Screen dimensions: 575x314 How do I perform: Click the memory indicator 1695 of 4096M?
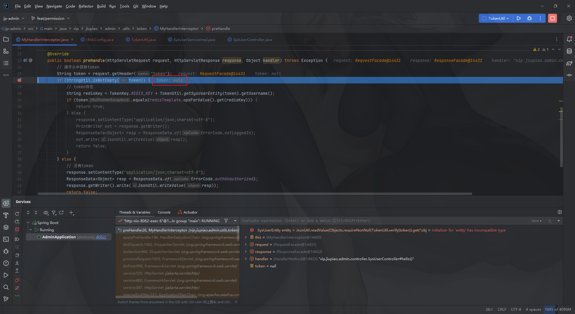[558, 310]
